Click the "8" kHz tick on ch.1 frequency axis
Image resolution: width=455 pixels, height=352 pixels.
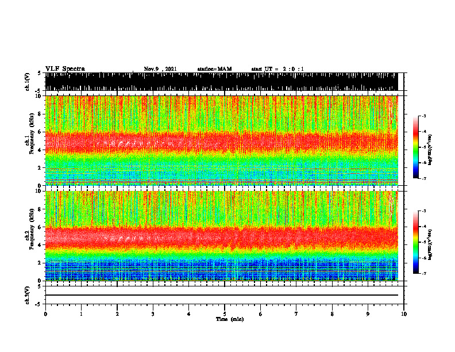pos(40,114)
